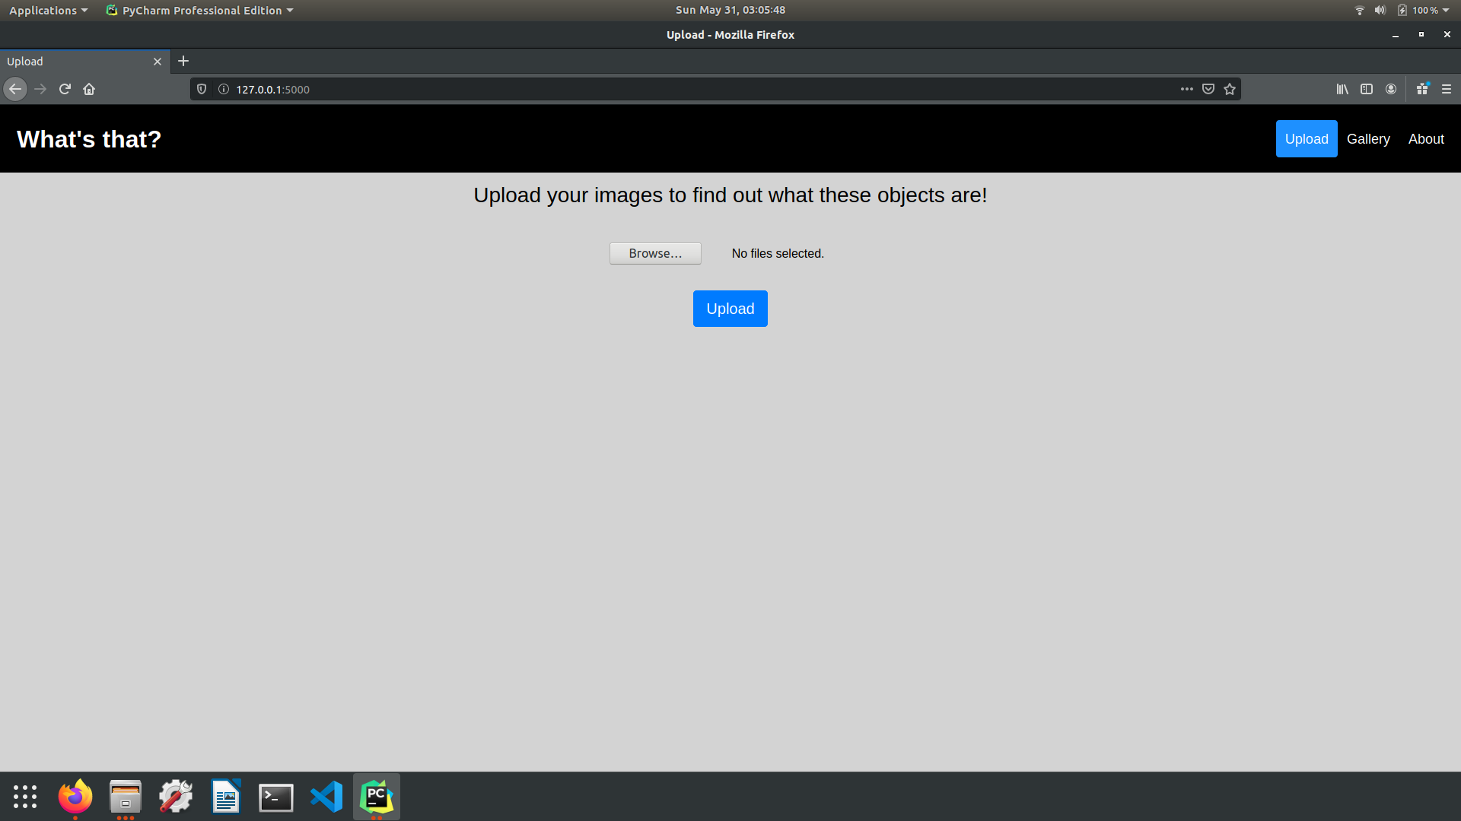The height and width of the screenshot is (821, 1461).
Task: Expand the Applications menu in the top bar
Action: [x=48, y=10]
